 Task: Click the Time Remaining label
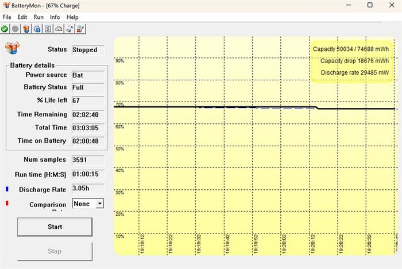click(x=42, y=114)
